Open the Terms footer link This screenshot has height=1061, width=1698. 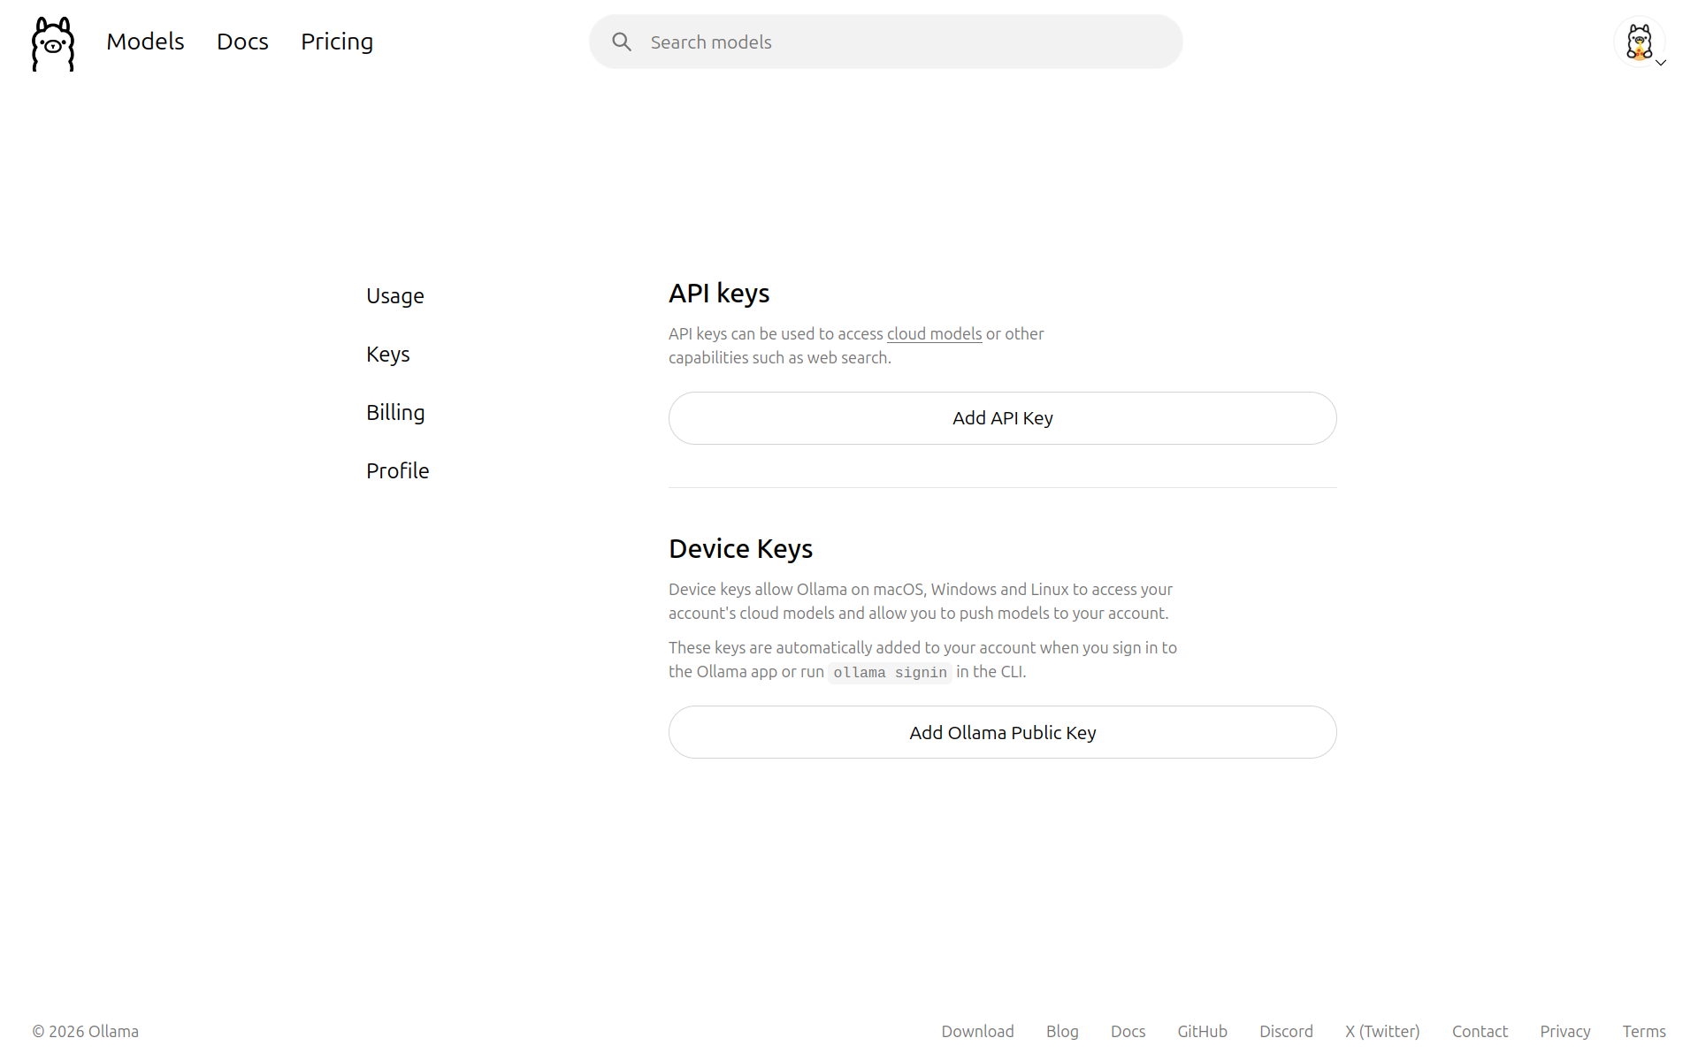1644,1031
